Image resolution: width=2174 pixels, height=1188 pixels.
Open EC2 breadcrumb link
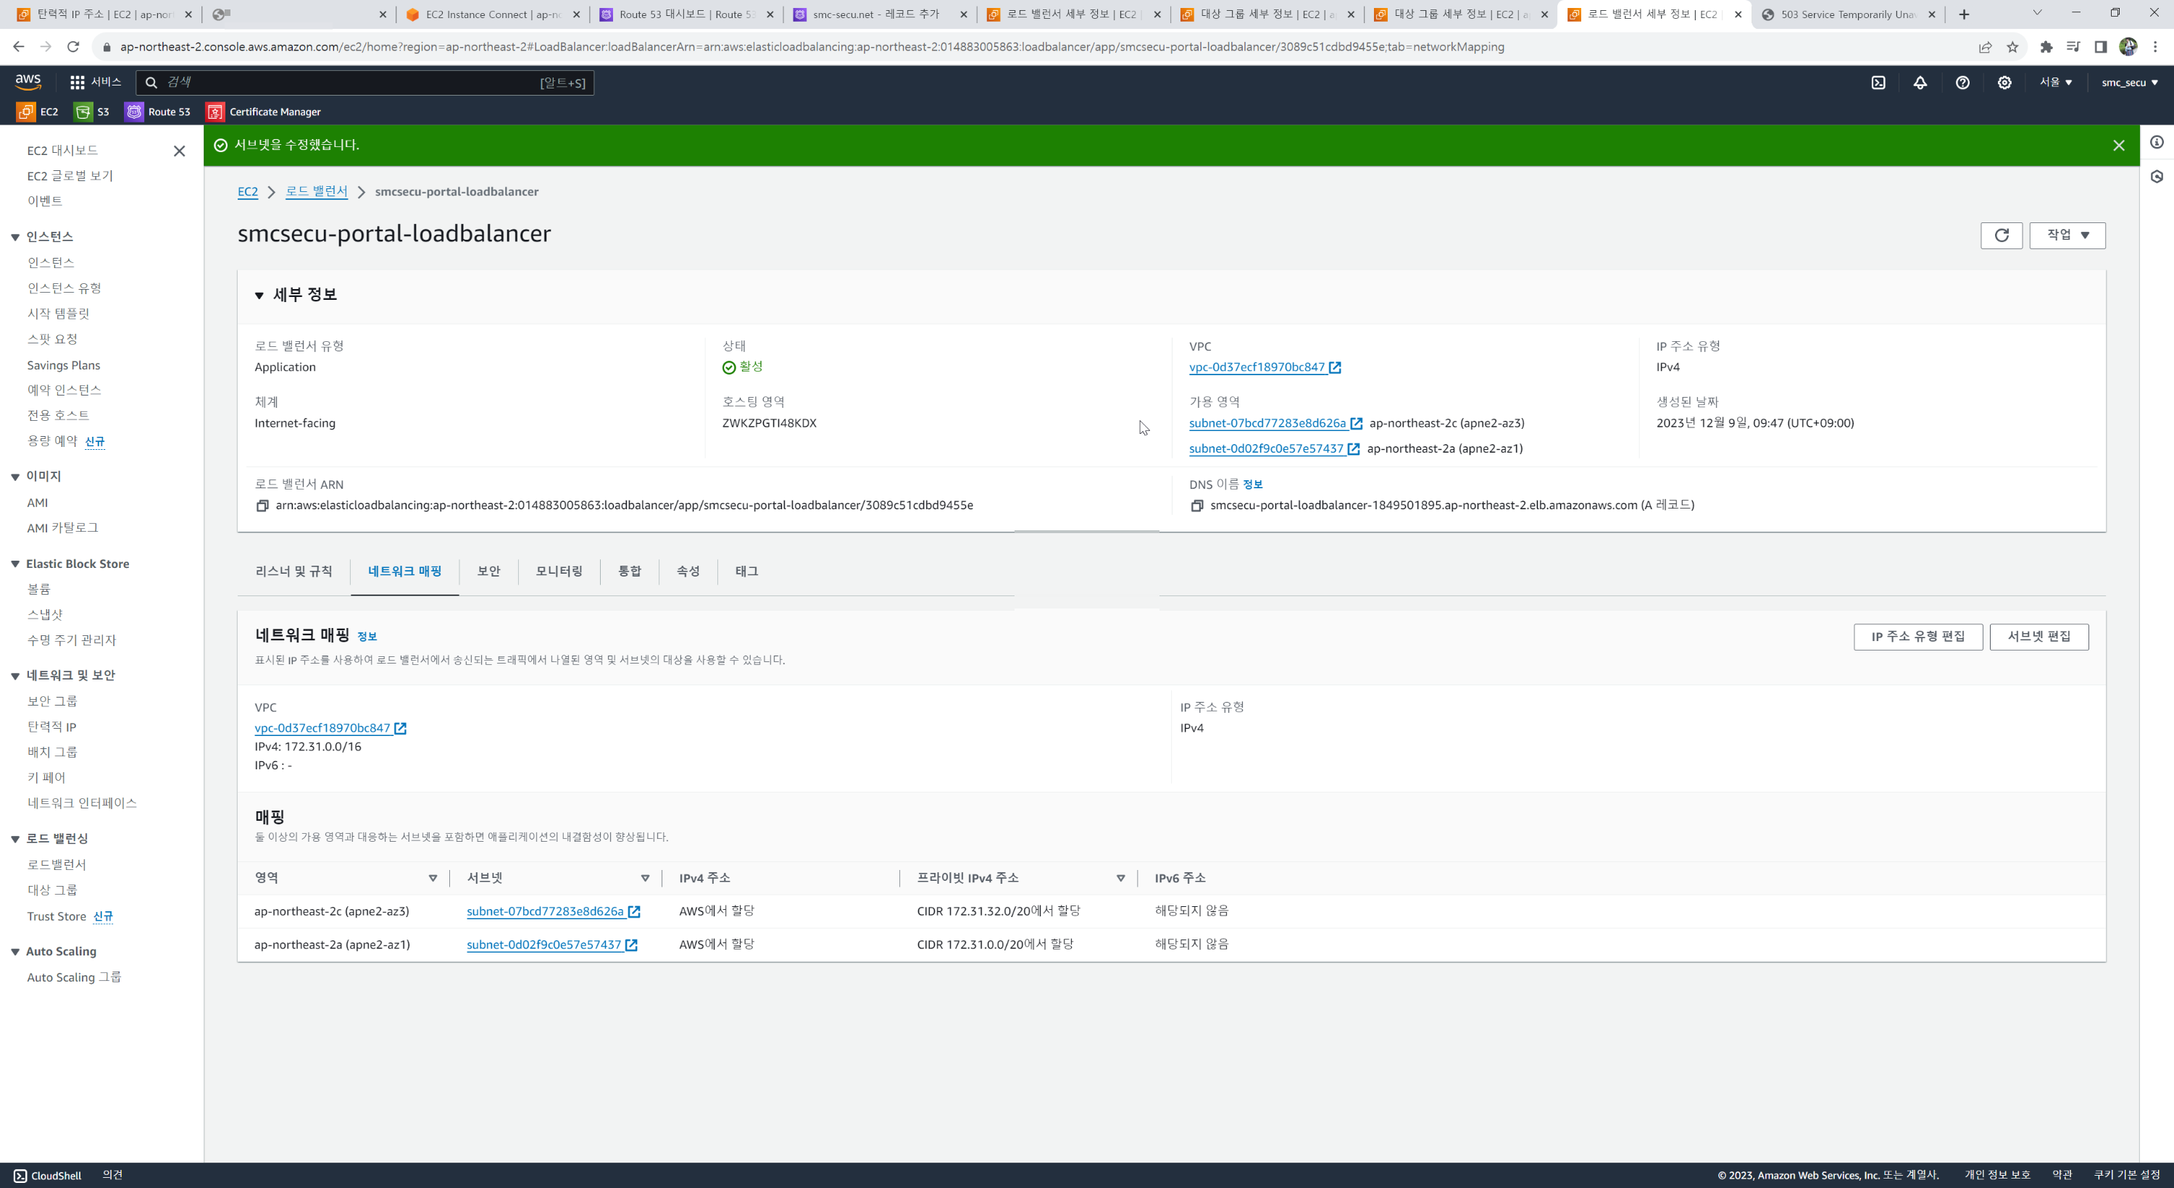point(247,193)
